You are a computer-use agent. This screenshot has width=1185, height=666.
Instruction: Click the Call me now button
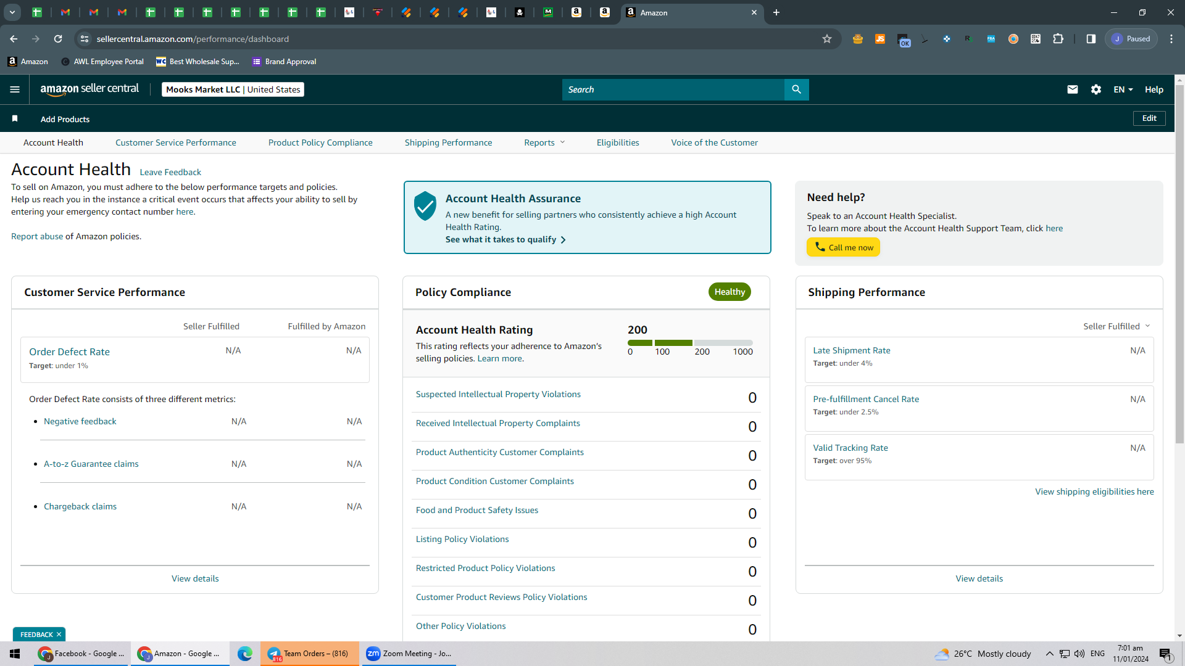tap(843, 247)
